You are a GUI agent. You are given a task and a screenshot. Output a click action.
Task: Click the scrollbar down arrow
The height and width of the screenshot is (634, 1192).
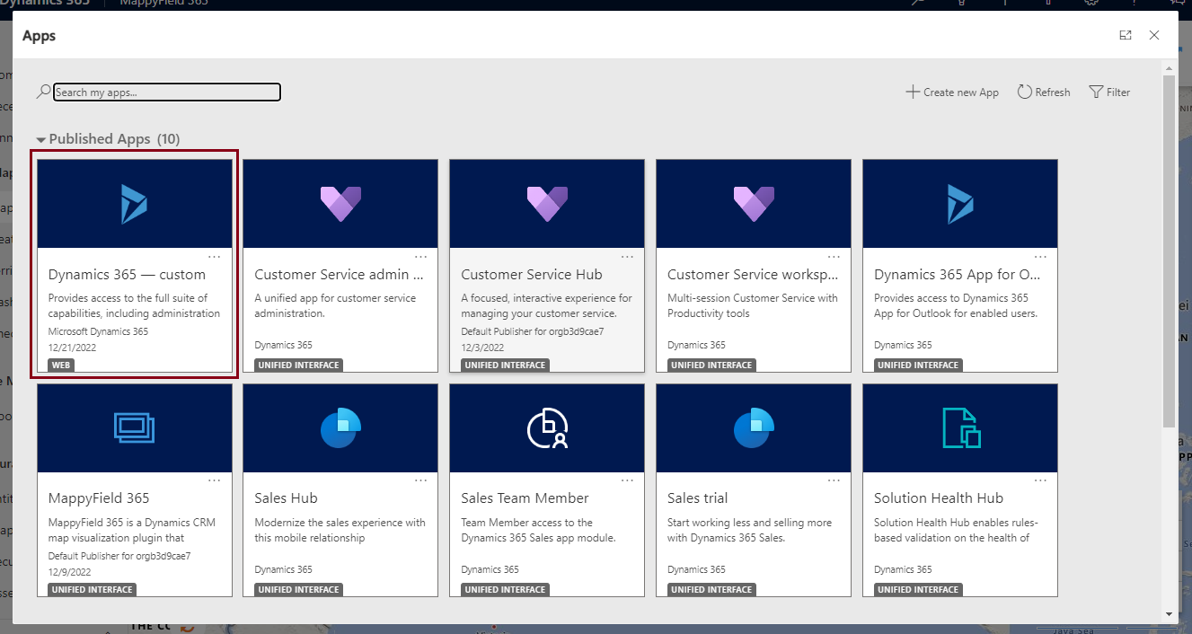[1169, 614]
